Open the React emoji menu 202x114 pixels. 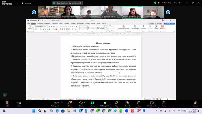click(81, 104)
